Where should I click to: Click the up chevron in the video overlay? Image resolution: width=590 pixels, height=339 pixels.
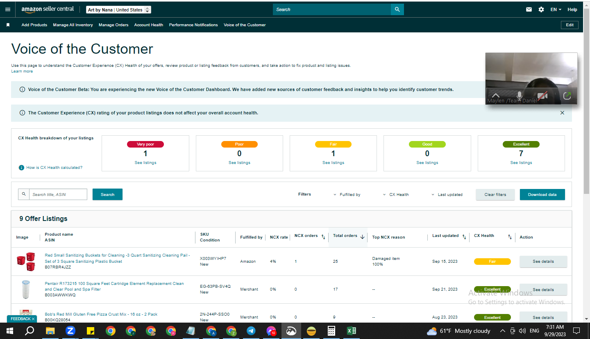coord(496,96)
